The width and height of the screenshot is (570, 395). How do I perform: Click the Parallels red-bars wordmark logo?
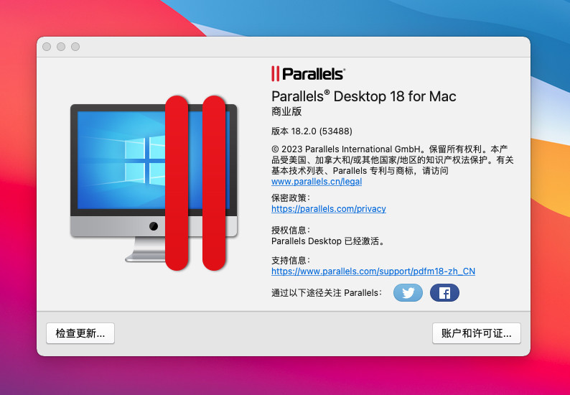308,74
